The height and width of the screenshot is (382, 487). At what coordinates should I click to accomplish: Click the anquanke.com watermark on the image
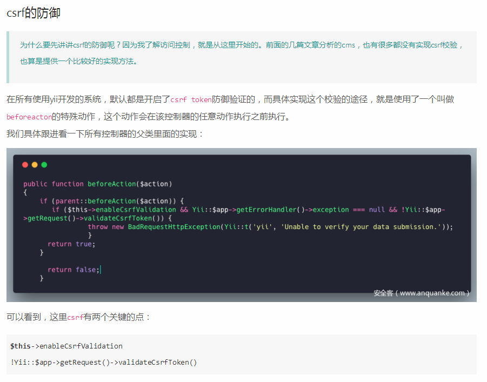point(421,293)
